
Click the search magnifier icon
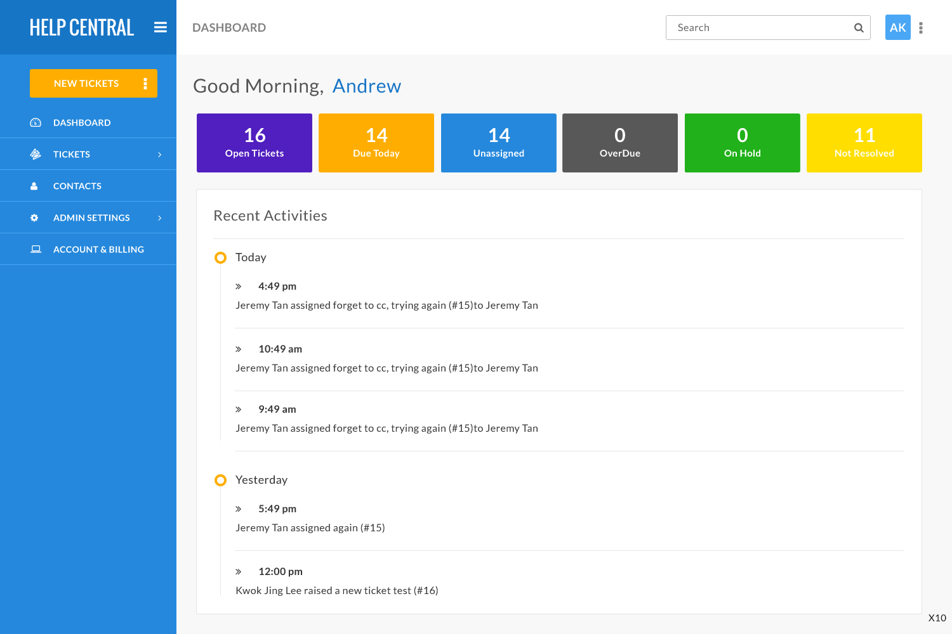point(859,28)
